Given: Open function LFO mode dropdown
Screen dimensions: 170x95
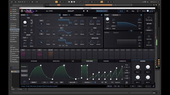Looking at the screenshot, I should pyautogui.click(x=45, y=82).
